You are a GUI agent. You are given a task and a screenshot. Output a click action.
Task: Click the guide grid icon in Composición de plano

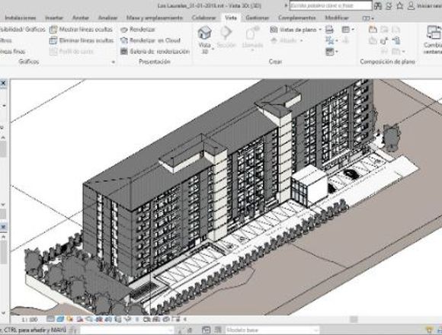(x=384, y=52)
